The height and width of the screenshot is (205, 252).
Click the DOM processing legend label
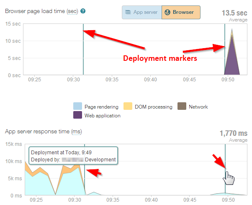coord(154,107)
